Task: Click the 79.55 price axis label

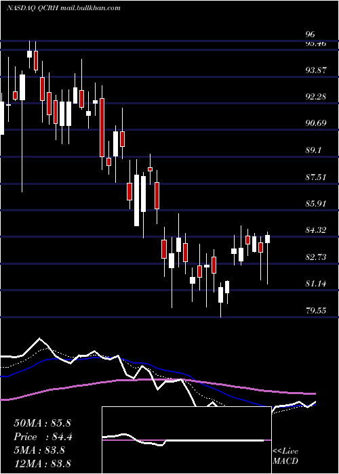Action: coord(316,310)
